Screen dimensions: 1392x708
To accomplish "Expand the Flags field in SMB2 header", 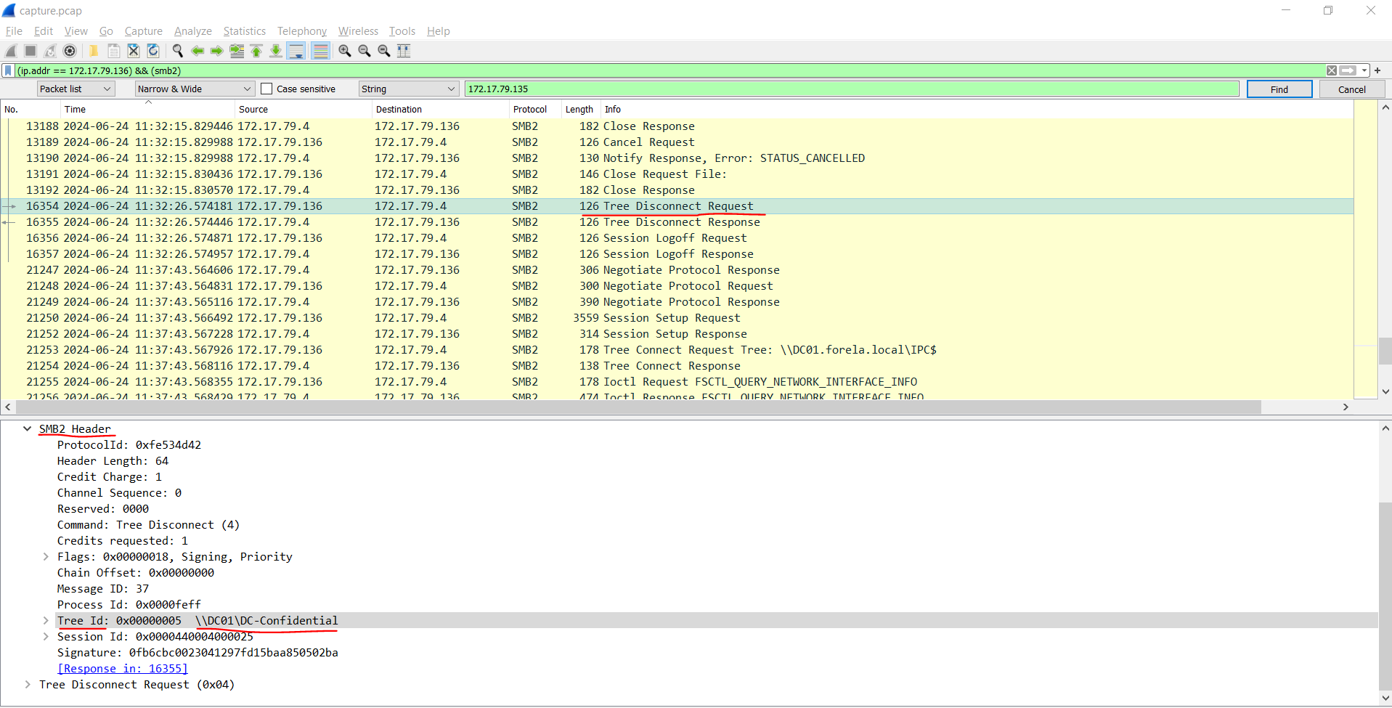I will pyautogui.click(x=46, y=557).
